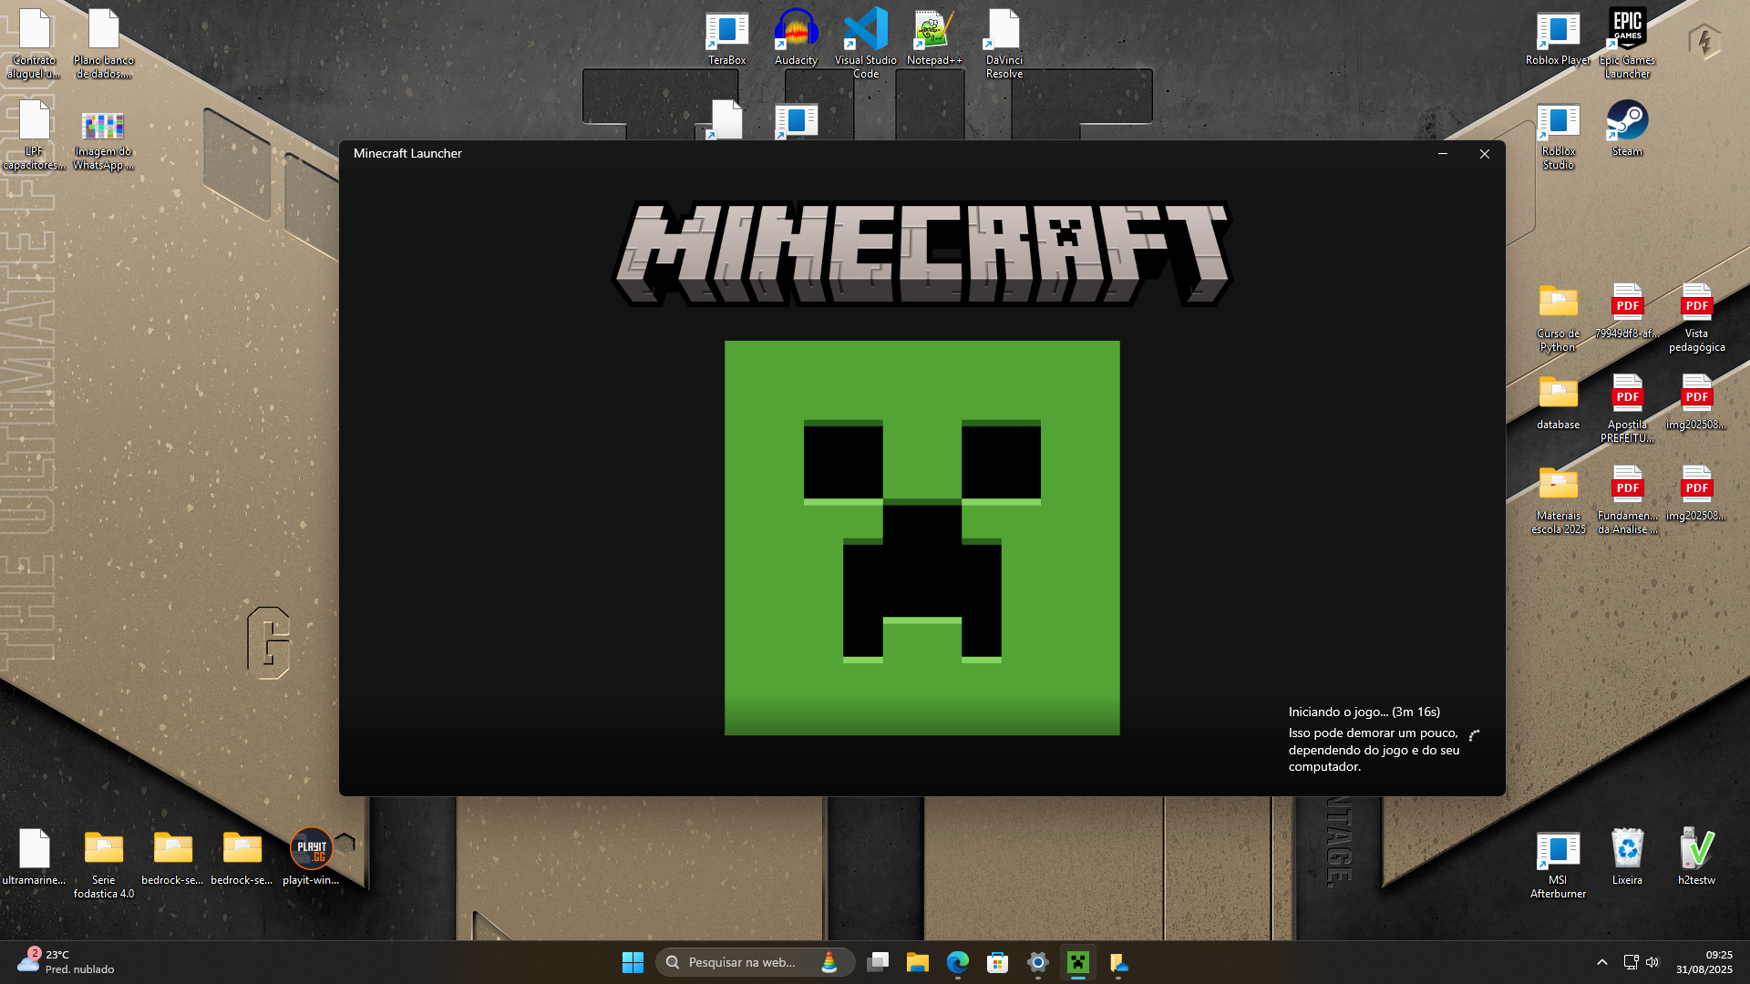Select the ultramarine file icon

click(34, 858)
